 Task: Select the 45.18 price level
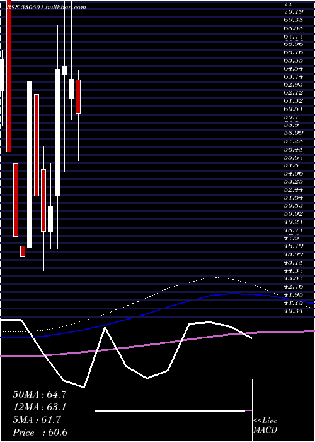(x=293, y=263)
